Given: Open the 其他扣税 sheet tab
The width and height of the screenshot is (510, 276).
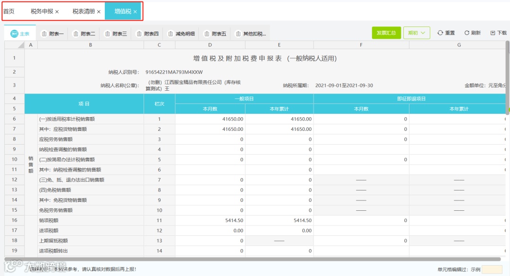Looking at the screenshot, I should pos(251,34).
